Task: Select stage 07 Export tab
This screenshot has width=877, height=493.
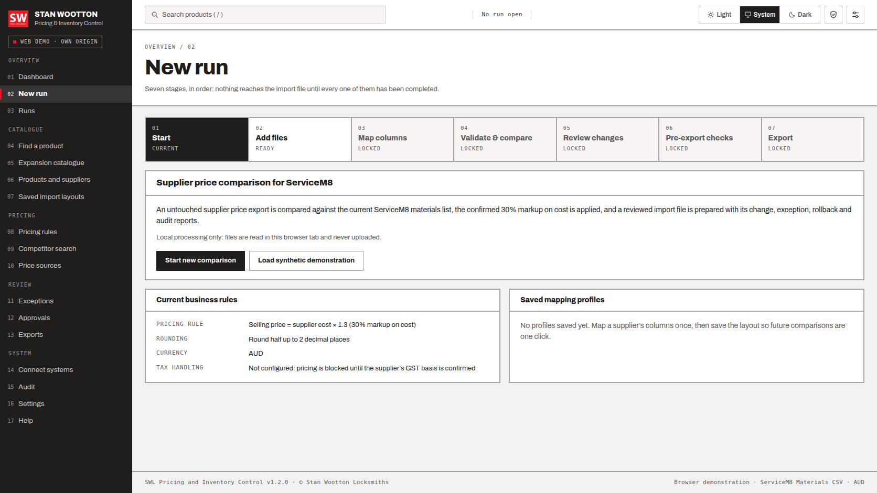Action: 812,139
